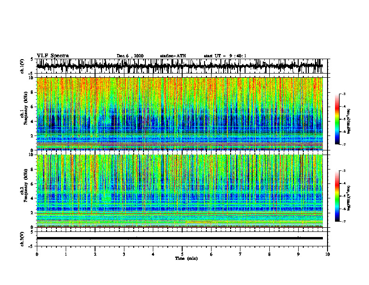
Task: Click the '4' kHz tick on ch.1 spectrogram
Action: [x=32, y=122]
